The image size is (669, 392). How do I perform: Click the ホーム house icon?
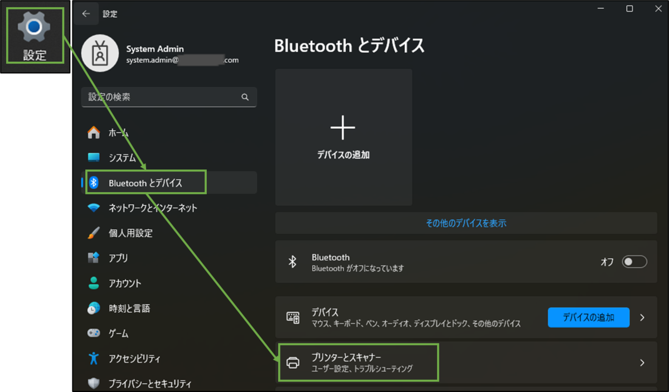point(94,133)
